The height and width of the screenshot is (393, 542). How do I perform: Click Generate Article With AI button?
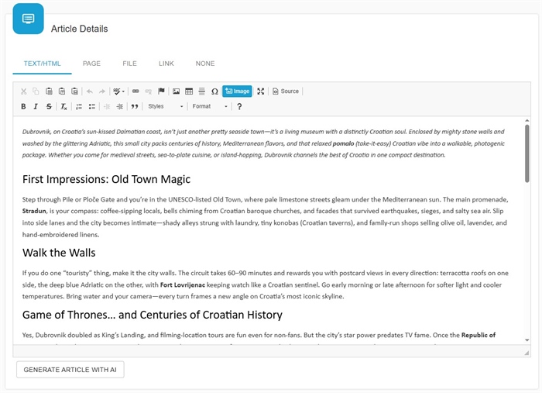point(70,369)
